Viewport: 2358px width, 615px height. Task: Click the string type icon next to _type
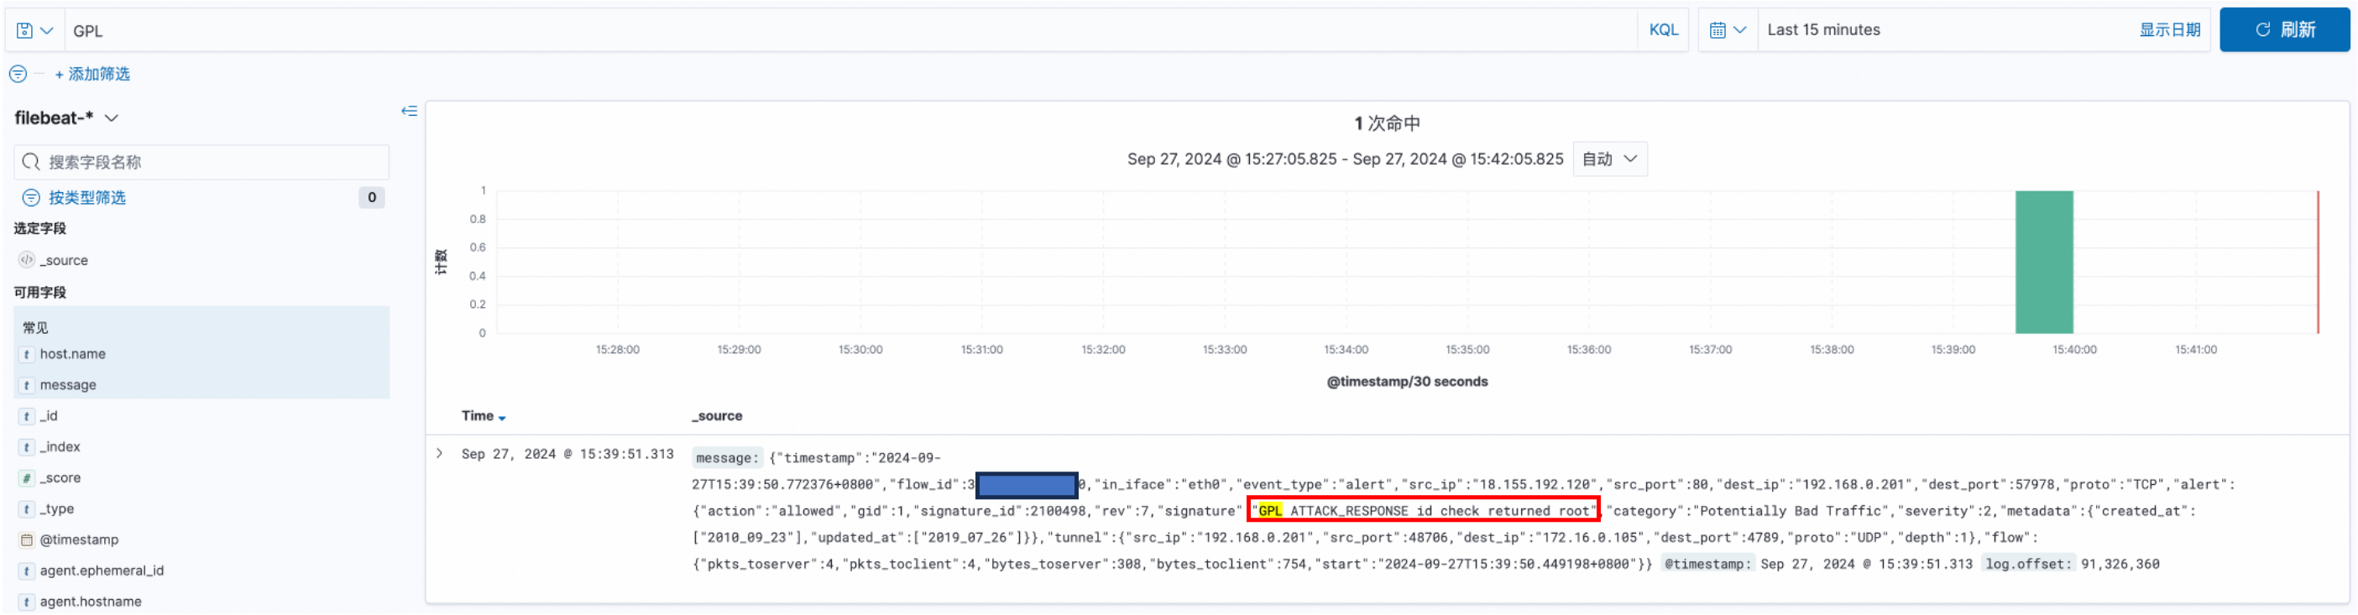pos(27,510)
